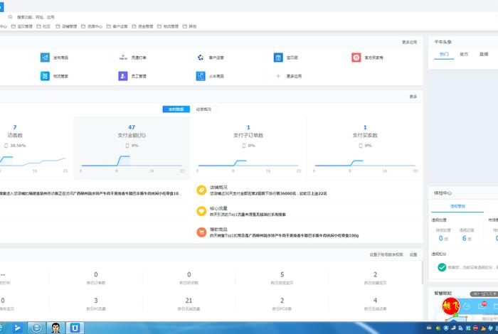The width and height of the screenshot is (498, 334).
Task: Open the round browser taskbar icon
Action: pos(36,328)
